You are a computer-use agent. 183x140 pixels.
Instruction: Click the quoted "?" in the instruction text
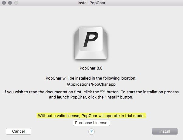point(103,92)
